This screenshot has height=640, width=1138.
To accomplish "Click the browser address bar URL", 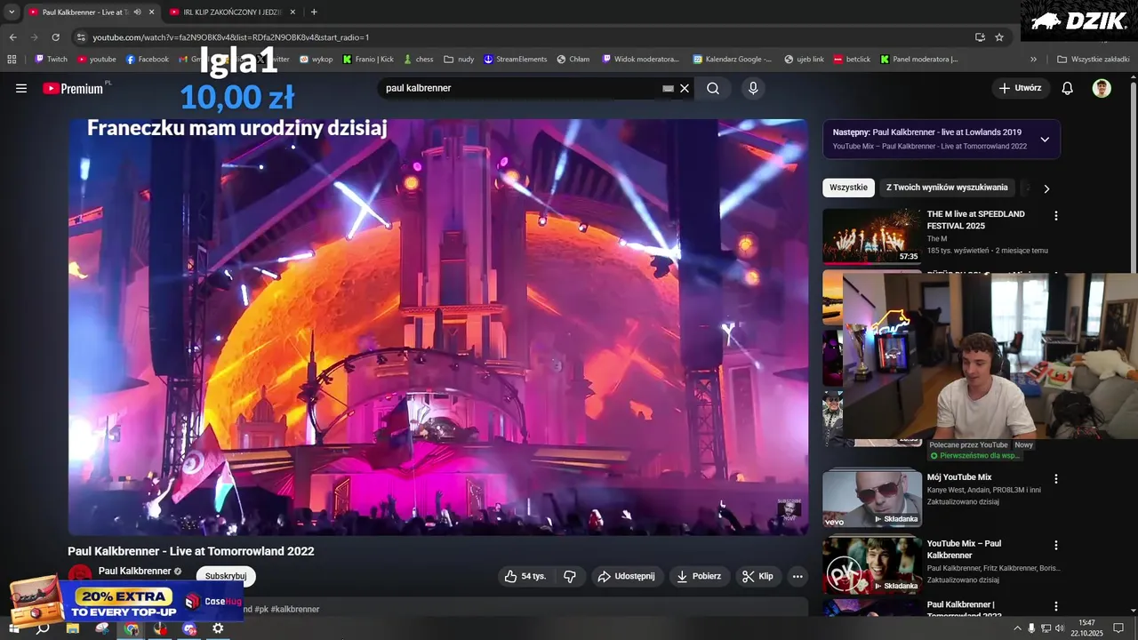I will [x=231, y=37].
